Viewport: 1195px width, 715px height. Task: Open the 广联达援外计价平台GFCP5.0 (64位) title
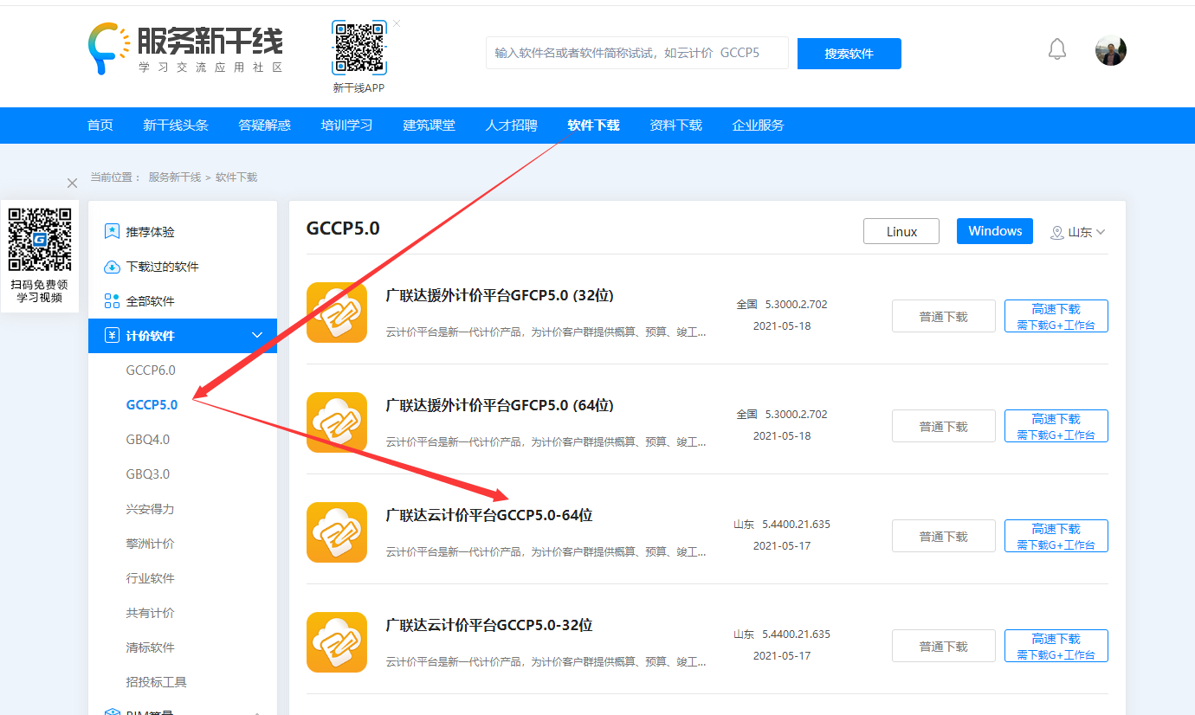click(500, 405)
